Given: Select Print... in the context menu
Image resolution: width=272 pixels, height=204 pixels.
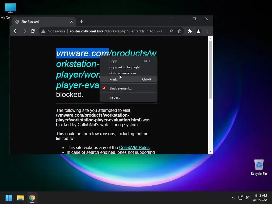Looking at the screenshot, I should point(129,79).
